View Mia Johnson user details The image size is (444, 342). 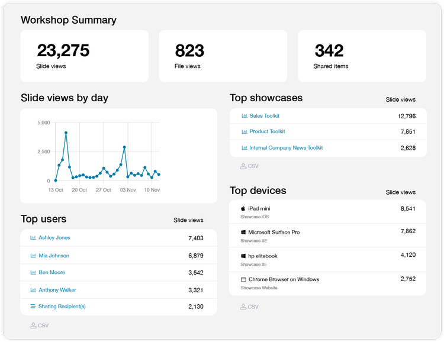pos(54,256)
